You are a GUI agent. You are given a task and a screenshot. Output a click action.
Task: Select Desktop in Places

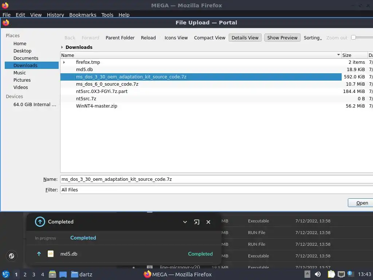click(32, 51)
